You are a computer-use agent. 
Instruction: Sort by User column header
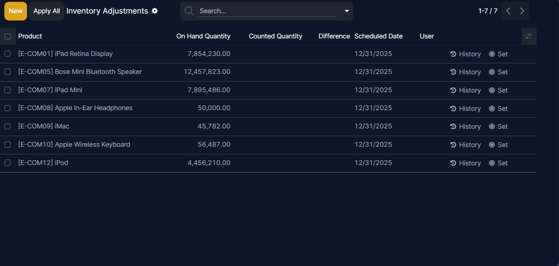(427, 36)
